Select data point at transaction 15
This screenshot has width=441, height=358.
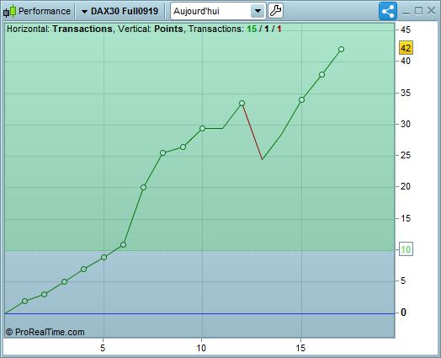(x=301, y=100)
